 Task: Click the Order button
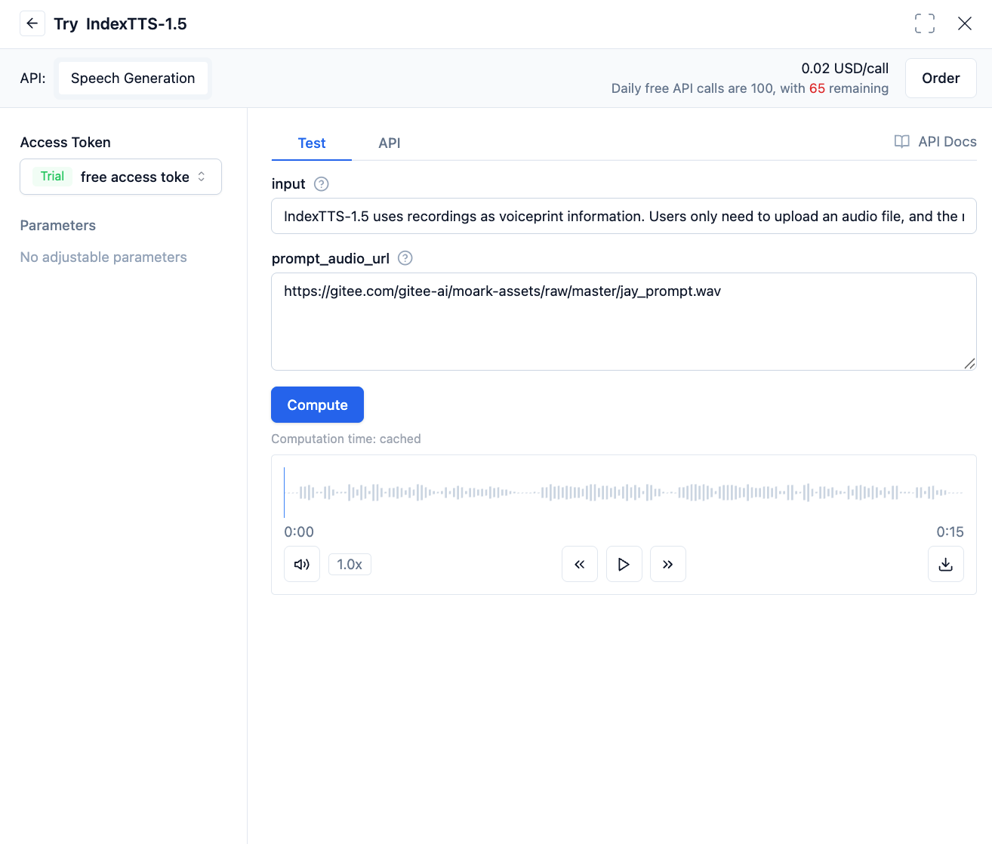(x=940, y=79)
